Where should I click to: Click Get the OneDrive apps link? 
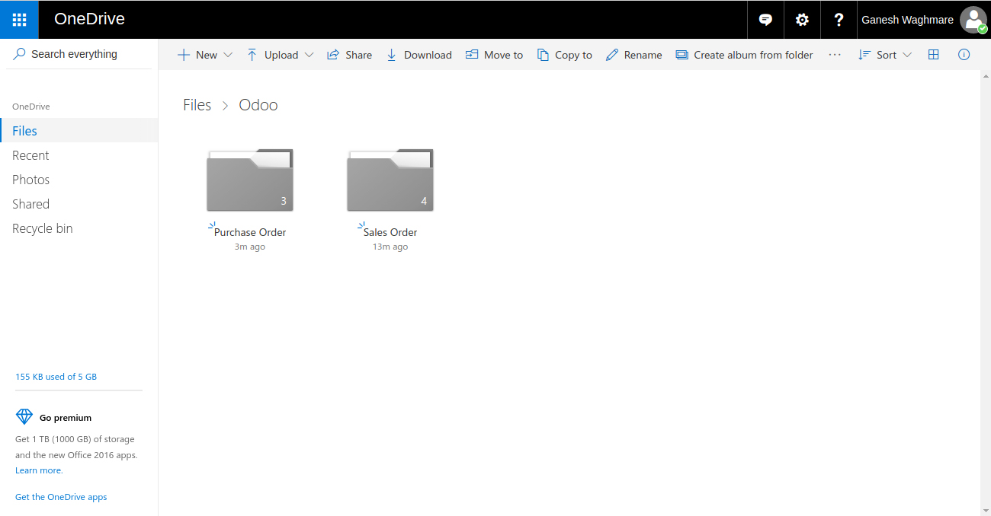click(61, 497)
